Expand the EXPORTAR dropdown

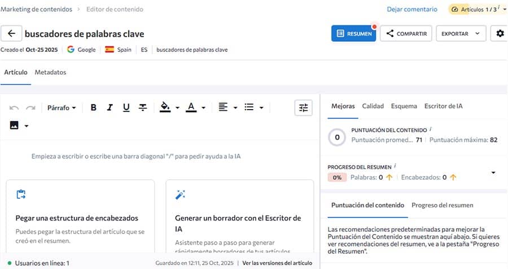click(461, 33)
